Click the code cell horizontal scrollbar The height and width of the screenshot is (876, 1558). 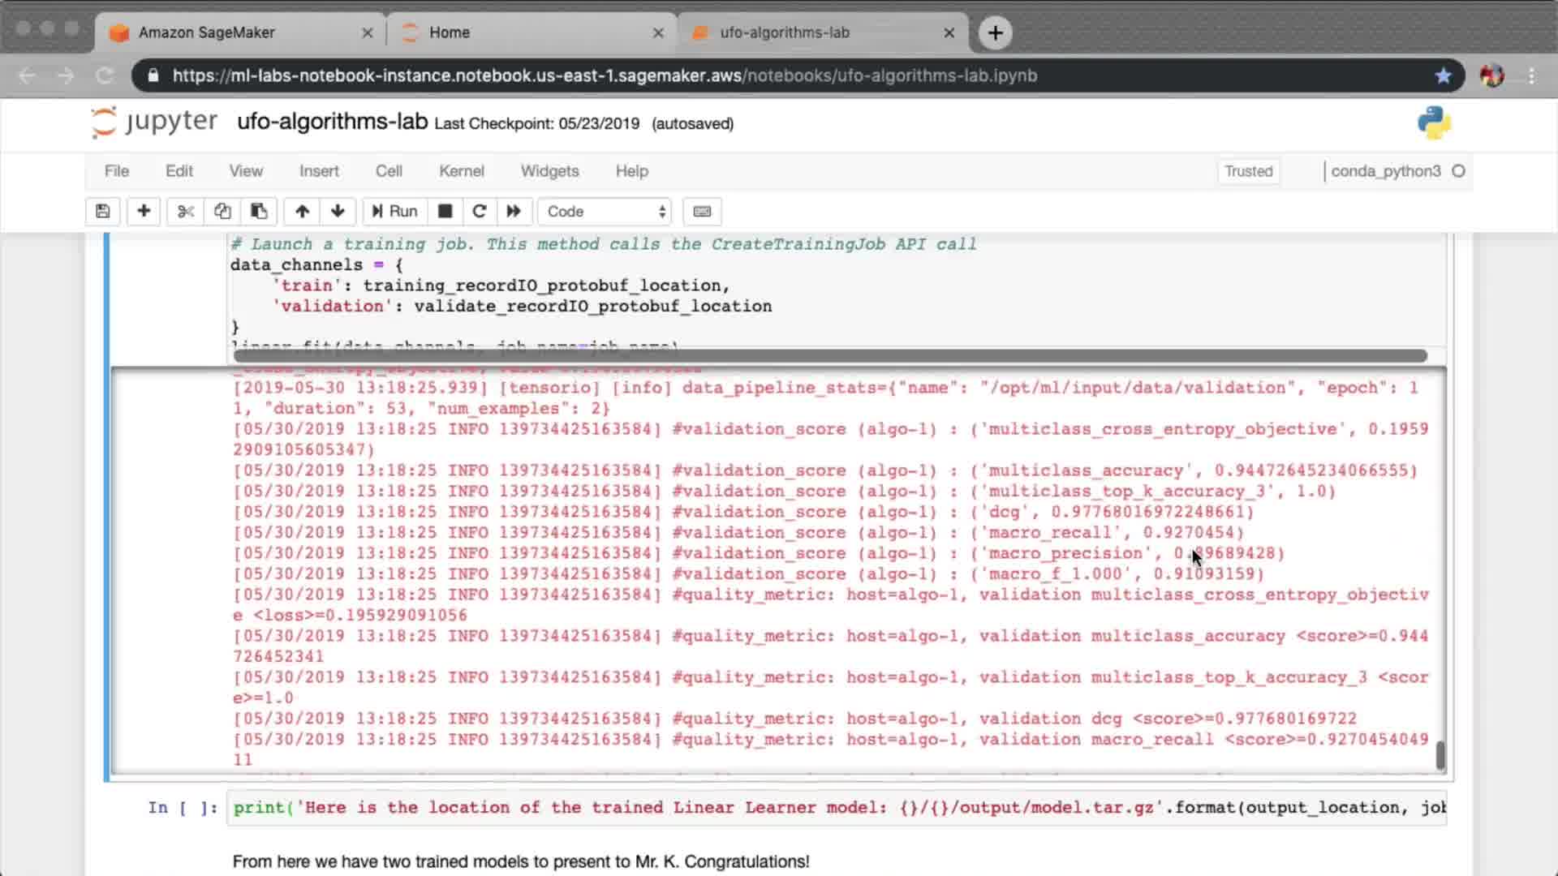[x=829, y=355]
